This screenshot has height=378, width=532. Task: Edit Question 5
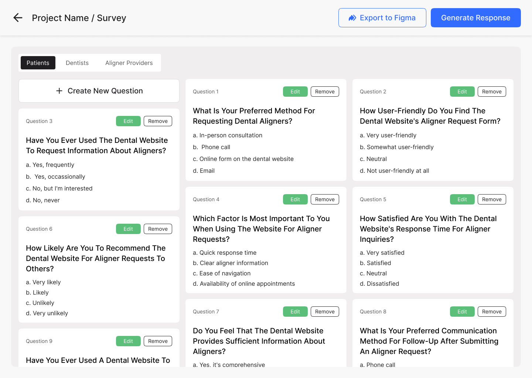[462, 199]
